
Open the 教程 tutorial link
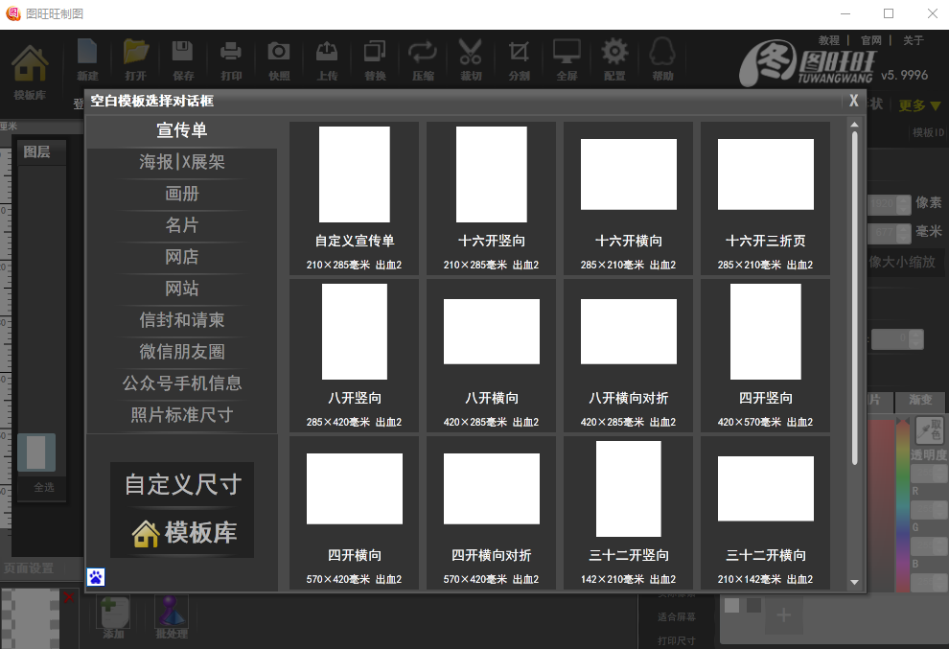(x=828, y=40)
